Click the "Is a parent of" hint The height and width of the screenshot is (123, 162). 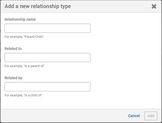tap(24, 66)
